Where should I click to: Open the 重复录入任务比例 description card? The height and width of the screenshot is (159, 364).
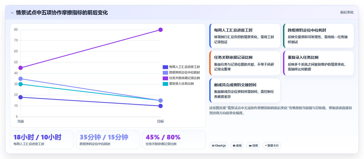pos(319,63)
